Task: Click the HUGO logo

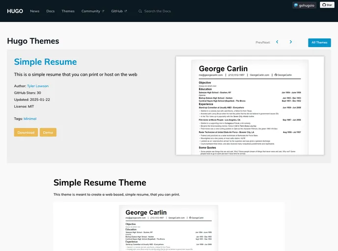Action: [x=15, y=11]
